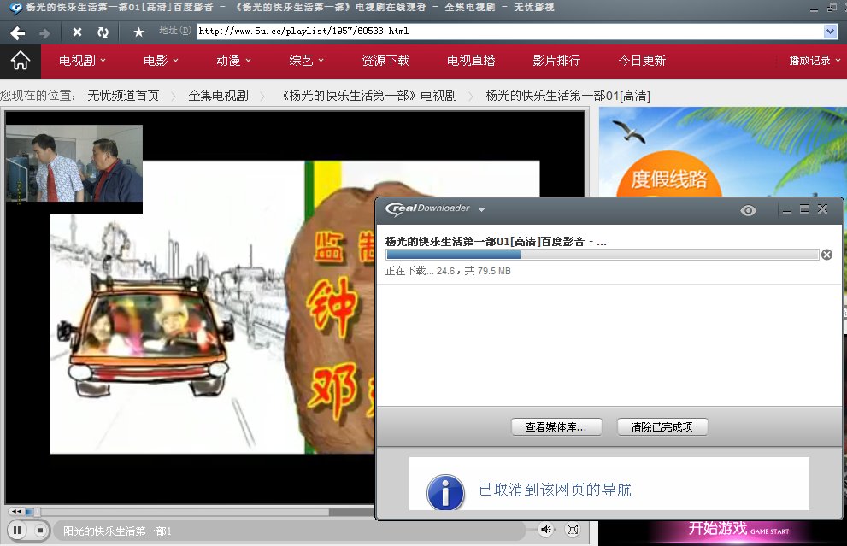Click the 查看媒体库 button
The height and width of the screenshot is (546, 847).
tap(556, 426)
